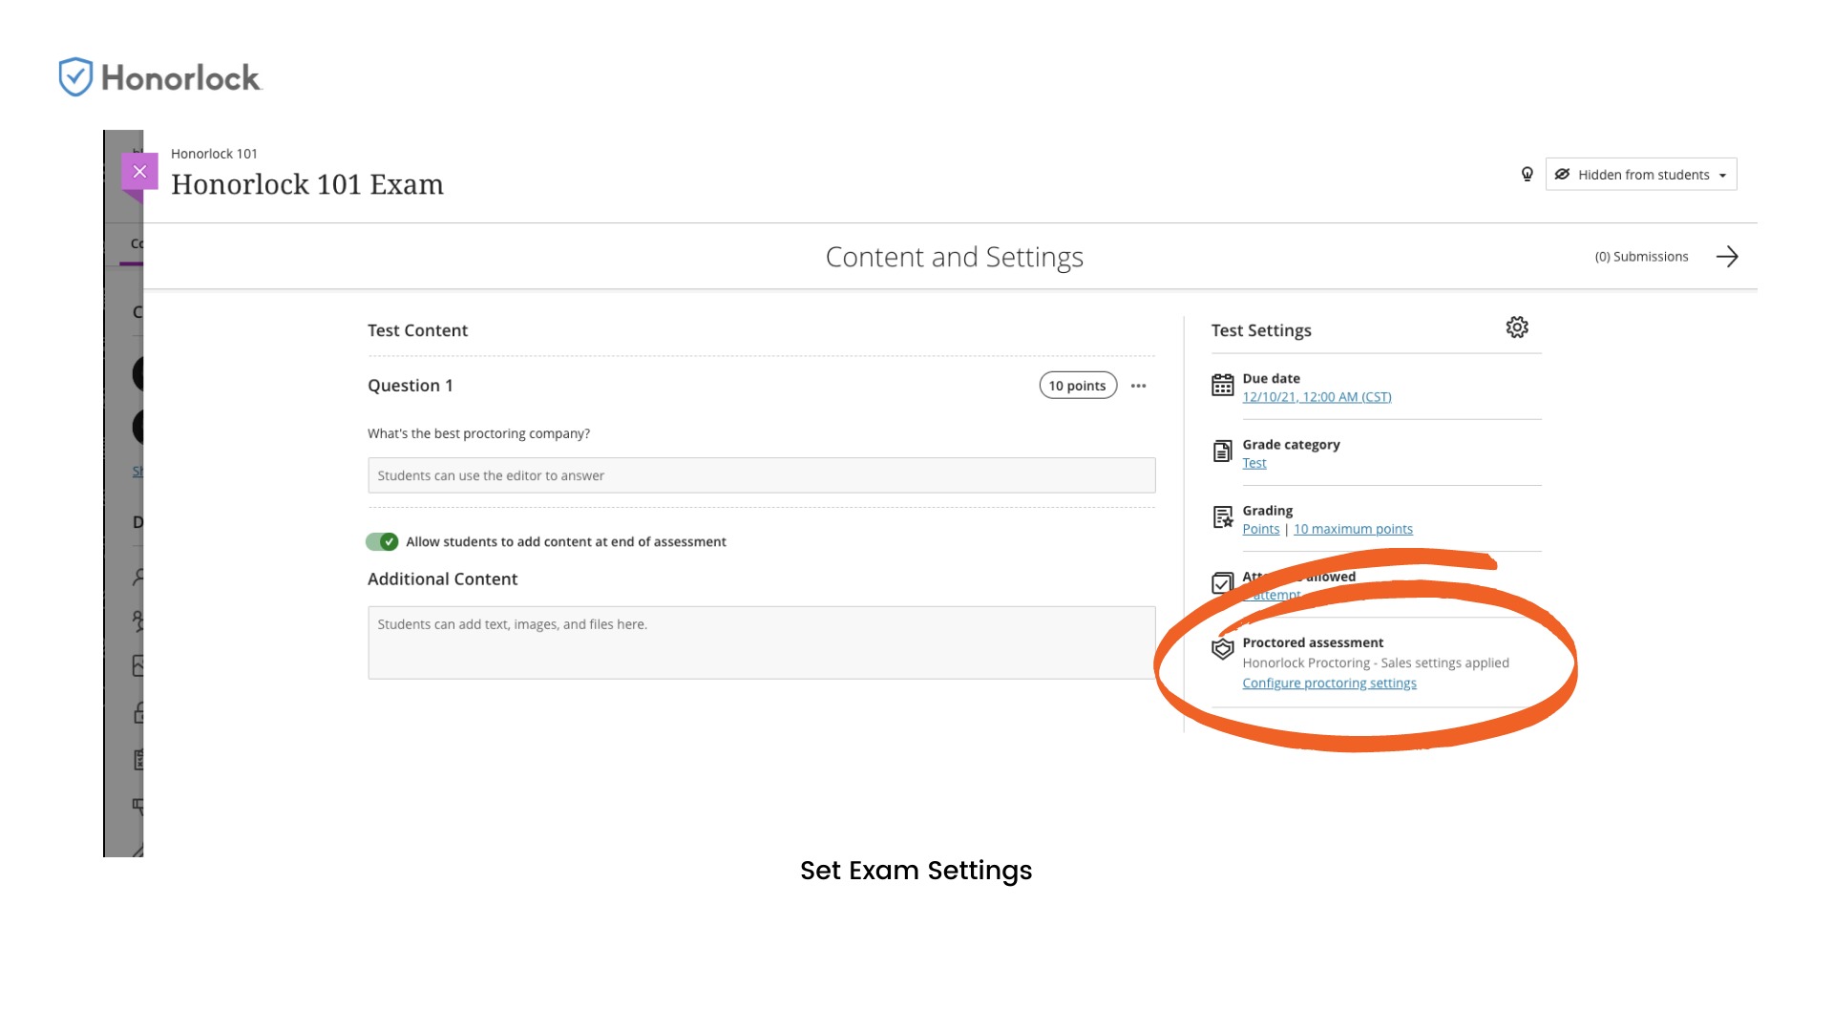Click the Grading rubric icon
Screen dimensions: 1833x1031
(x=1223, y=517)
